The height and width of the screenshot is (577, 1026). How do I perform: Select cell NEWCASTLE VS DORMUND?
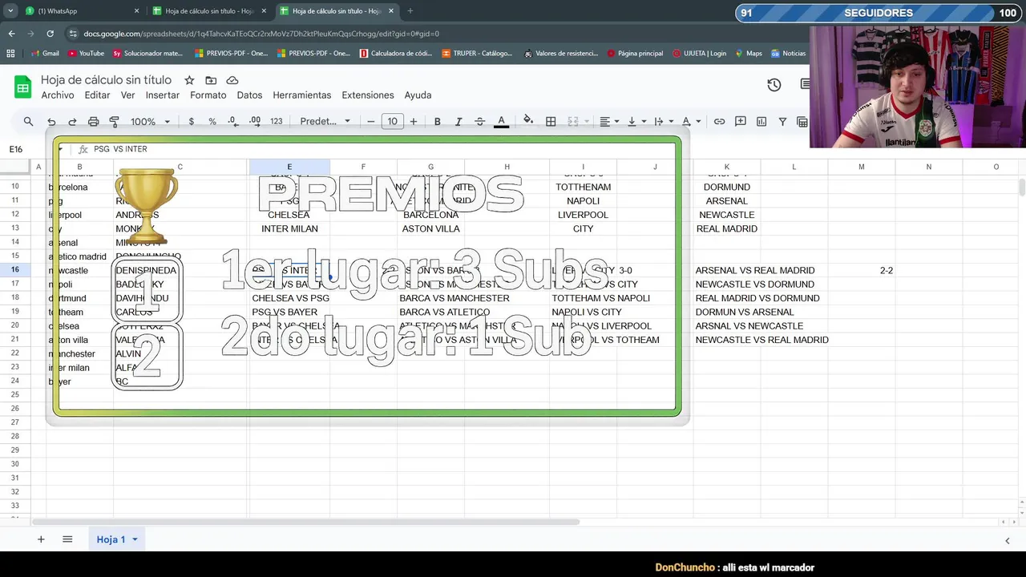pyautogui.click(x=755, y=284)
